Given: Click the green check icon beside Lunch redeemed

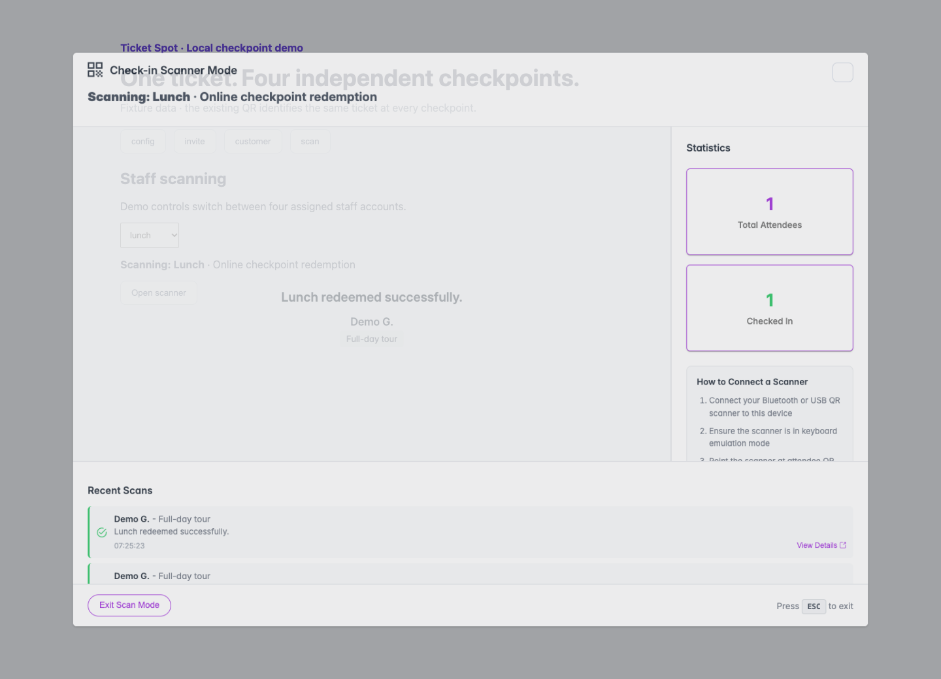Looking at the screenshot, I should pyautogui.click(x=102, y=533).
